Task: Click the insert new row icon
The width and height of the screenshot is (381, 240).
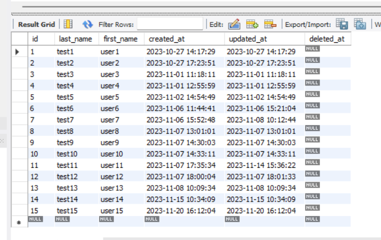Action: tap(252, 24)
